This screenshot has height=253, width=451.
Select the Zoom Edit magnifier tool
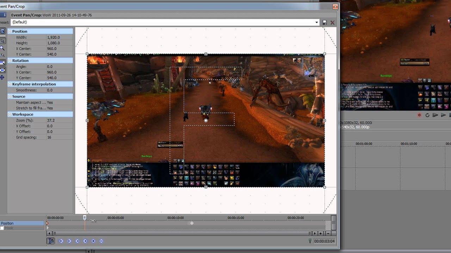2,48
